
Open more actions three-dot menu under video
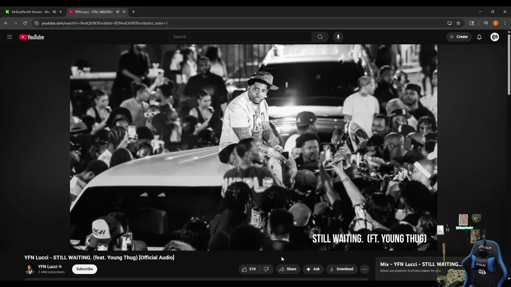[x=364, y=269]
